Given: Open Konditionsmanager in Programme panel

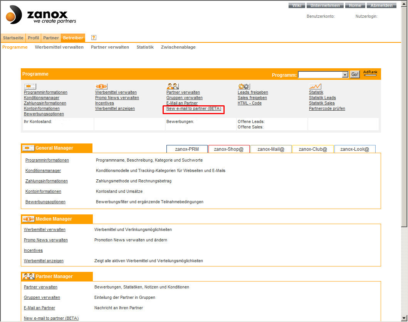Looking at the screenshot, I should click(x=42, y=98).
